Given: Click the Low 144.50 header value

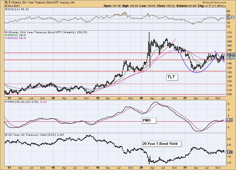Looking at the screenshot, I should coord(147,6).
